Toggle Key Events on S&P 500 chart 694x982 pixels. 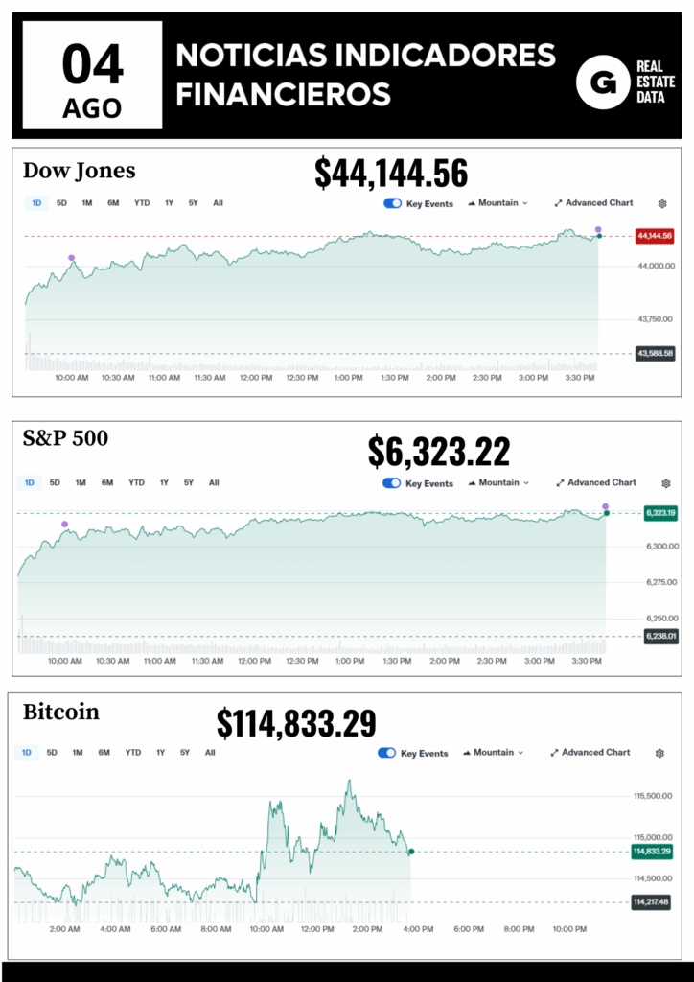pos(392,483)
